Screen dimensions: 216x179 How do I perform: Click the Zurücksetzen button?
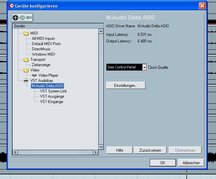coord(150,150)
